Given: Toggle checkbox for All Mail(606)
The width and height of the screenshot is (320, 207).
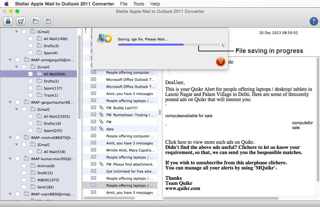Looking at the screenshot, I should pos(30,74).
